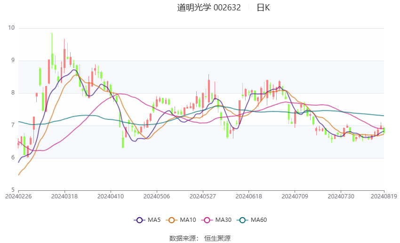The image size is (400, 243).
Task: Click x-axis date label 20240819
Action: pyautogui.click(x=384, y=196)
